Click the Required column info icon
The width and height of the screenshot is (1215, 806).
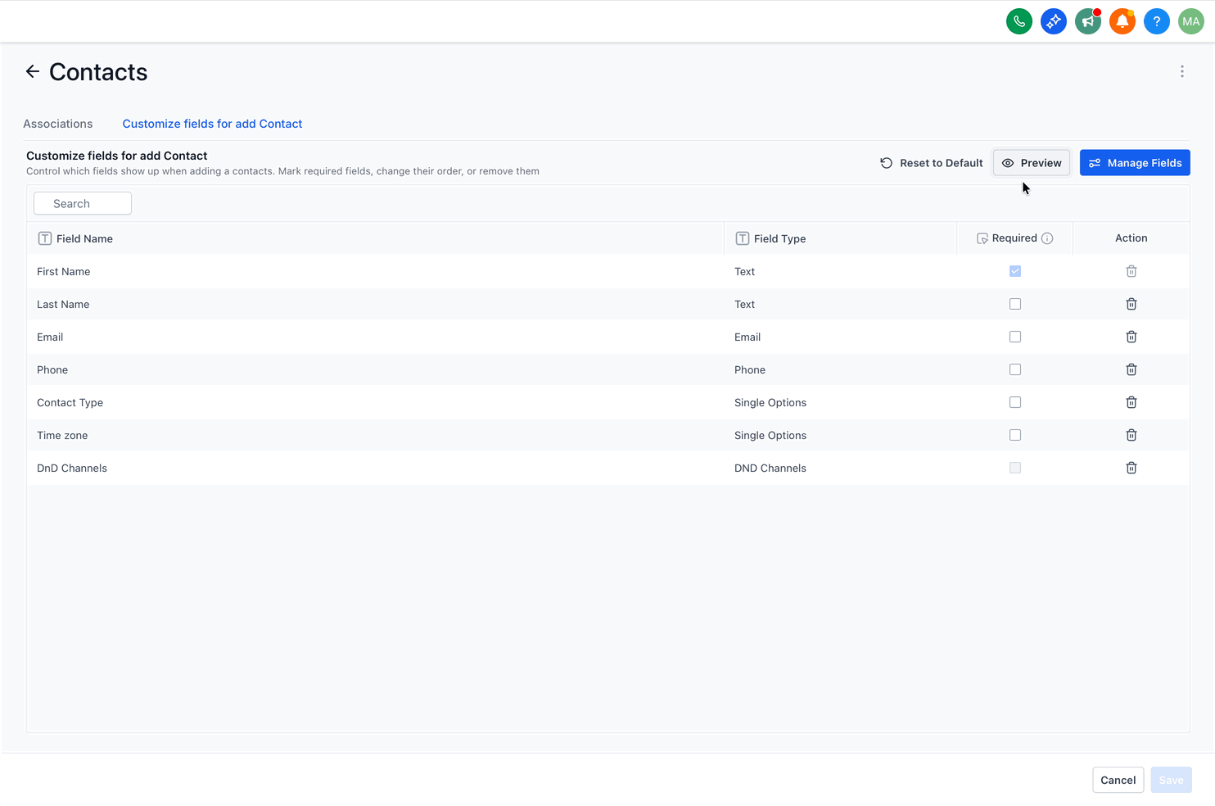[1047, 238]
